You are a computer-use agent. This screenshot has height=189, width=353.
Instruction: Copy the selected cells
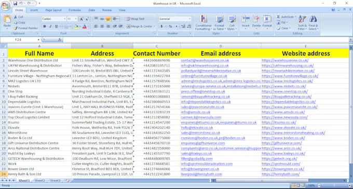click(20, 22)
